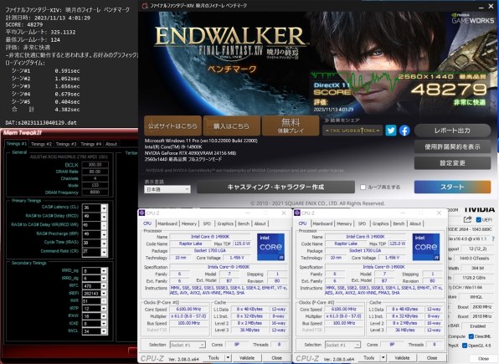This screenshot has width=499, height=364.
Task: Open the 日本語 display language dropdown
Action: pos(167,189)
